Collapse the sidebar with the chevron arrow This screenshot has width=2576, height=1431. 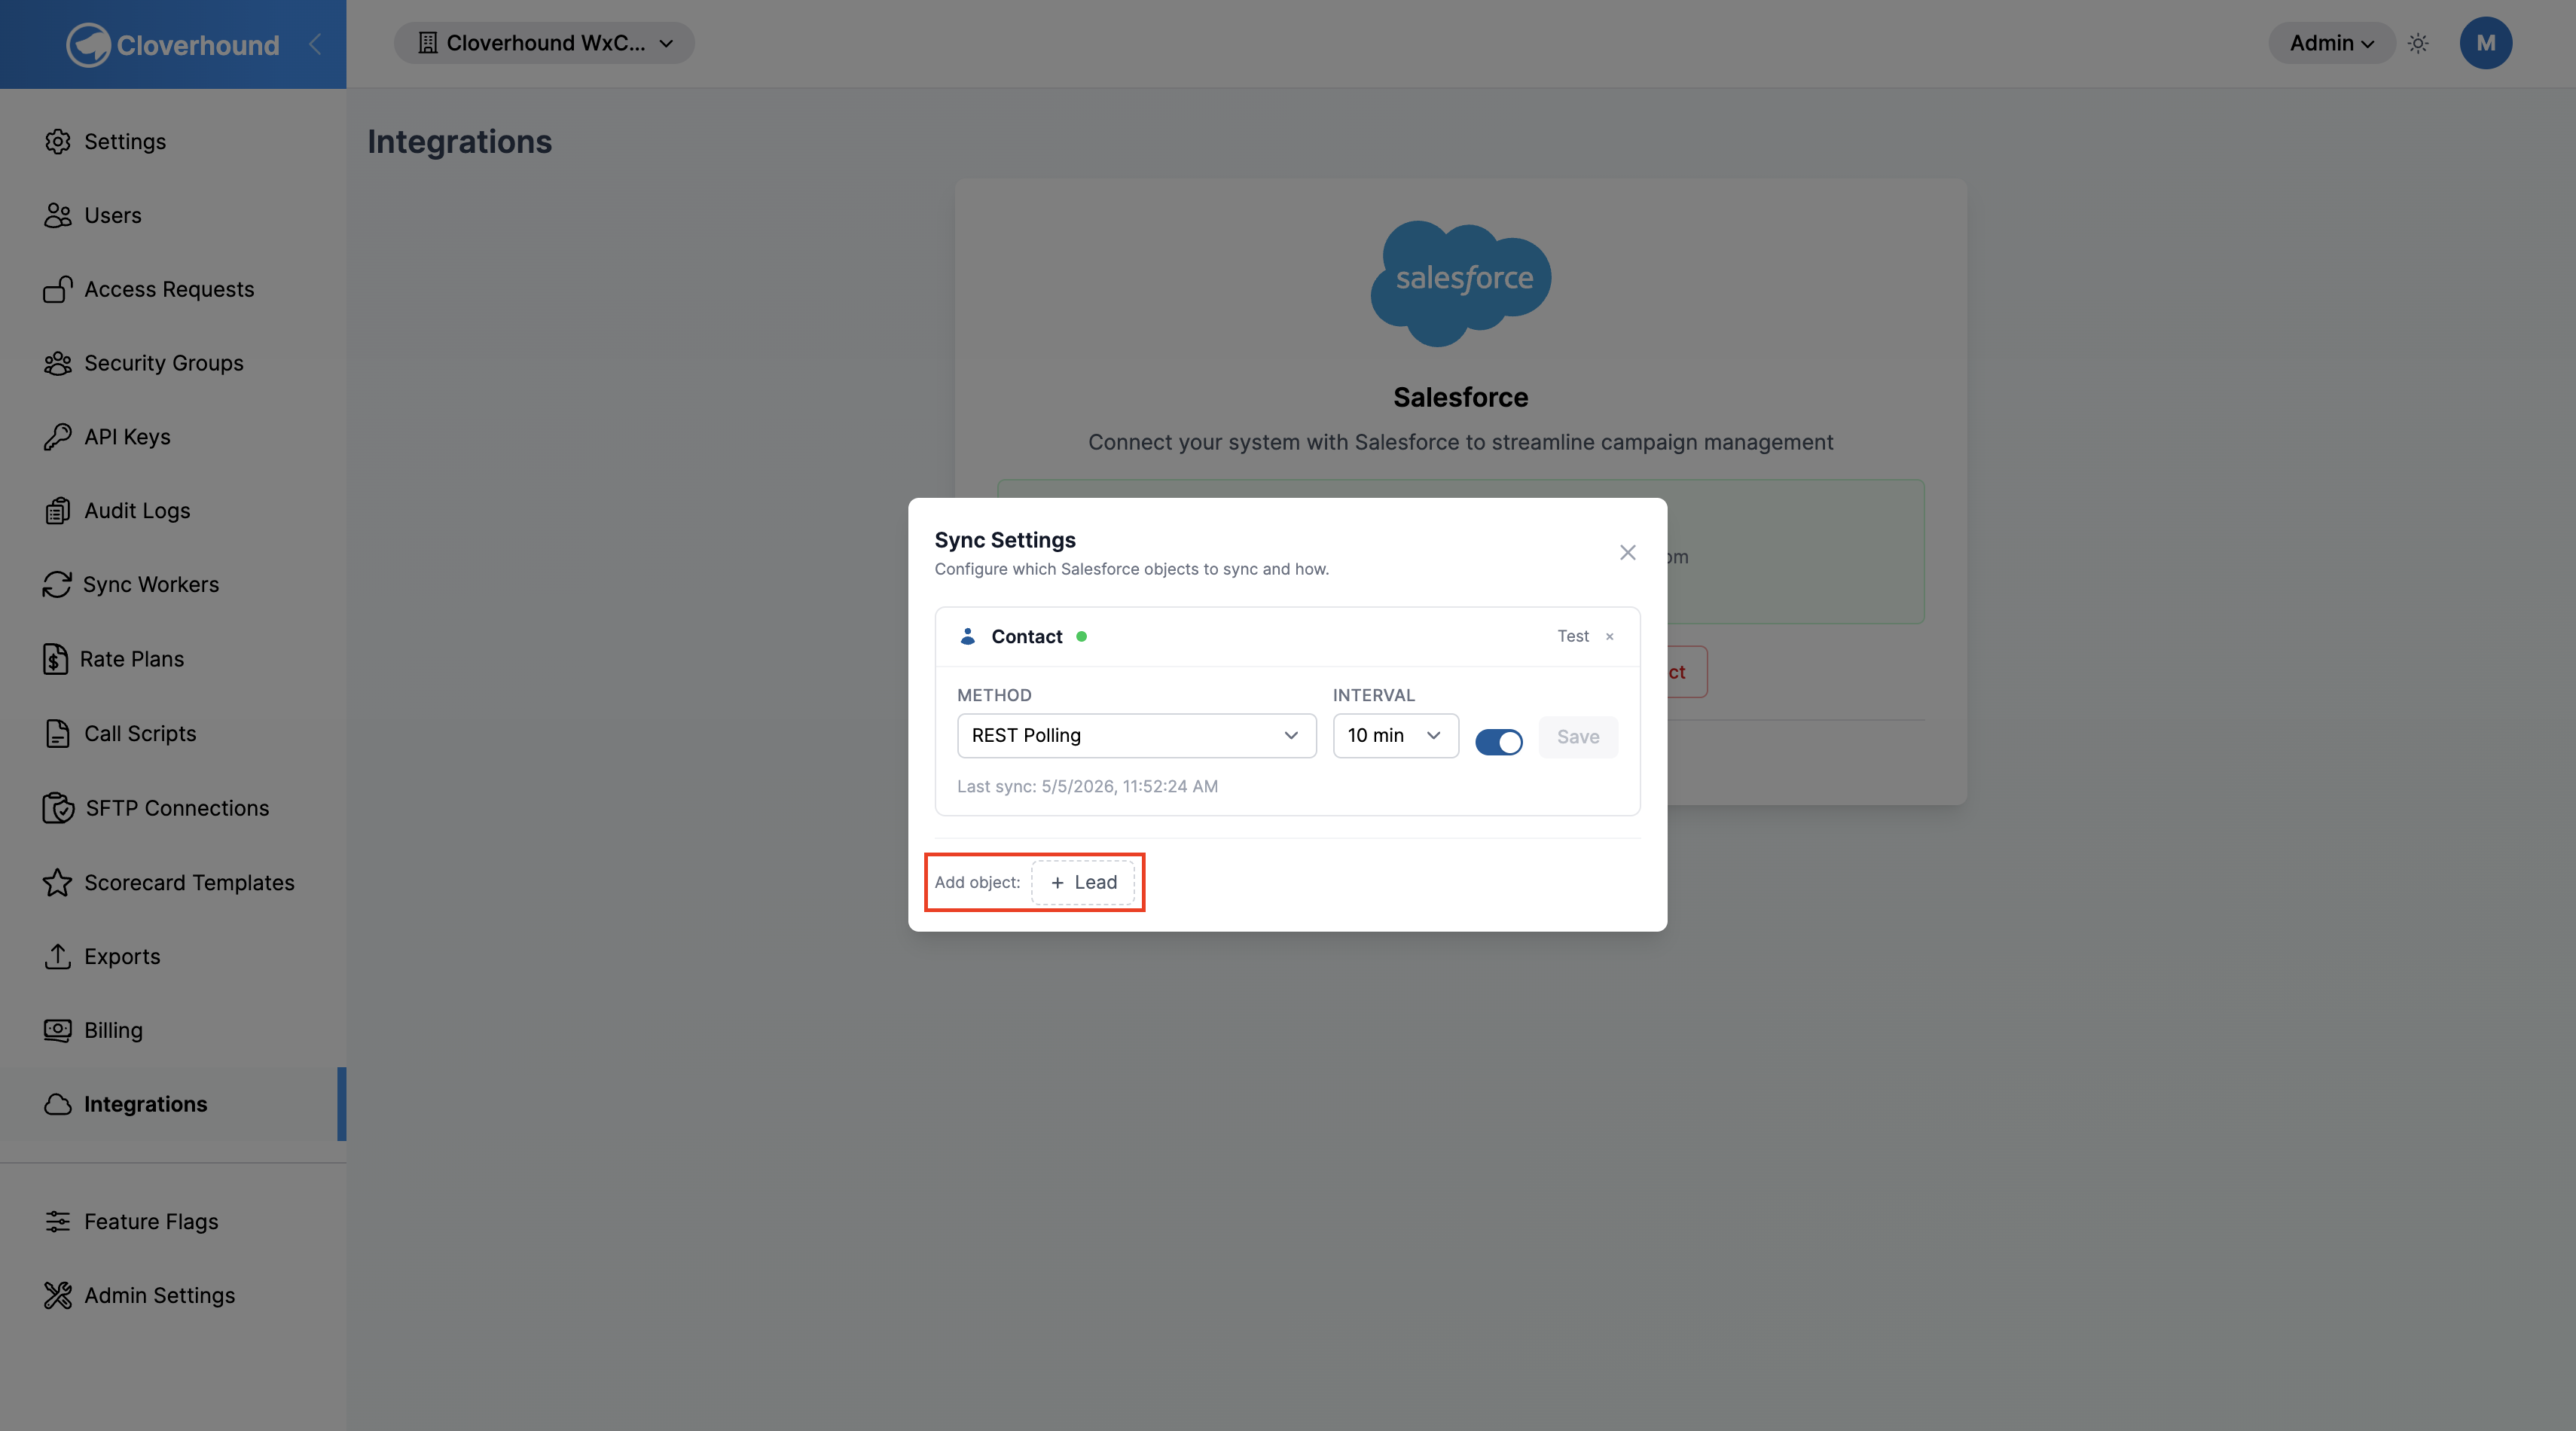click(315, 44)
